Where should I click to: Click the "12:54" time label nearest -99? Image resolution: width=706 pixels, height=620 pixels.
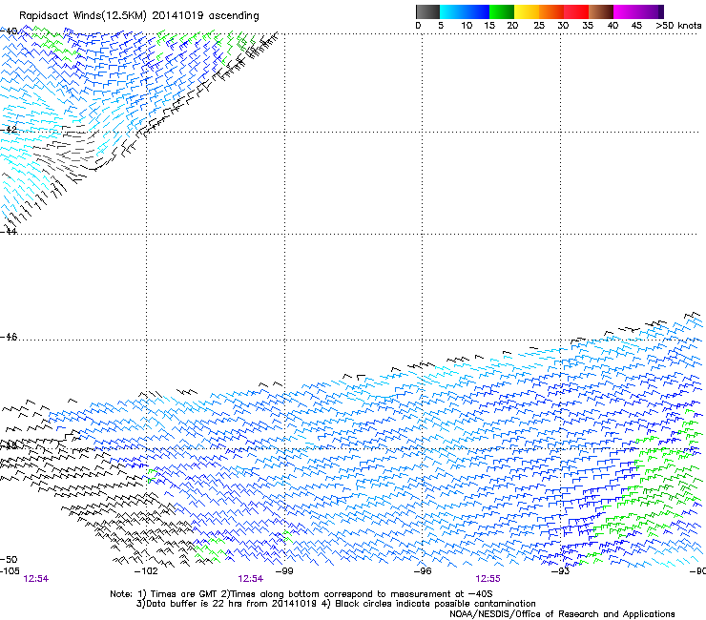pyautogui.click(x=250, y=579)
